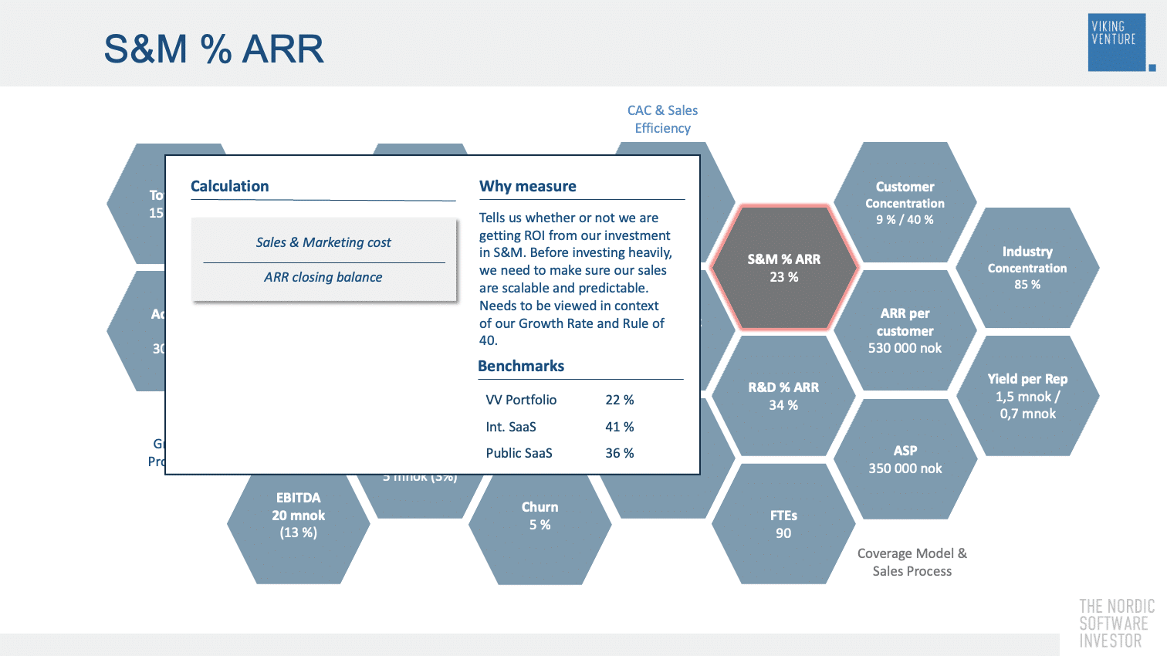Select the ARR closing balance denominator
Image resolution: width=1167 pixels, height=656 pixels.
(x=323, y=277)
